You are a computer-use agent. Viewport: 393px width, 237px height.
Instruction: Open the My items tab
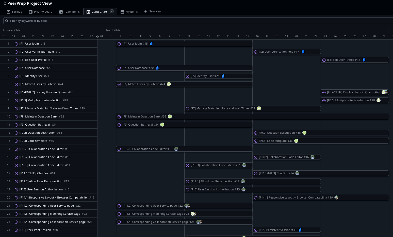pos(129,12)
